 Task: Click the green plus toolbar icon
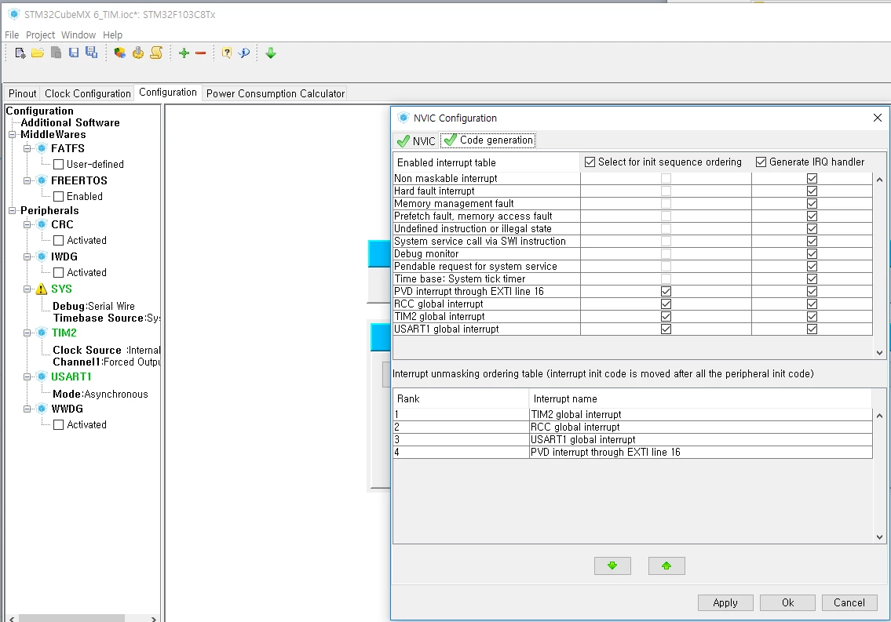pyautogui.click(x=184, y=53)
